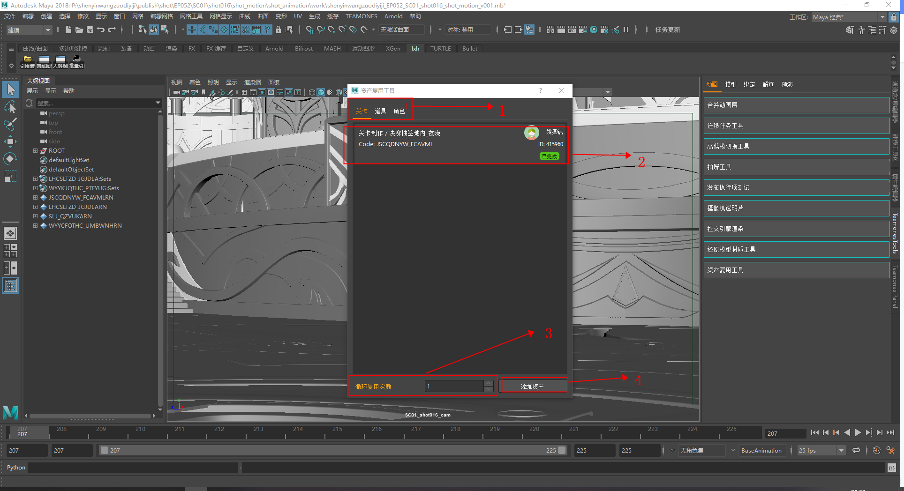Switch to the 道具 tab in dialog
Viewport: 904px width, 491px height.
[x=380, y=111]
